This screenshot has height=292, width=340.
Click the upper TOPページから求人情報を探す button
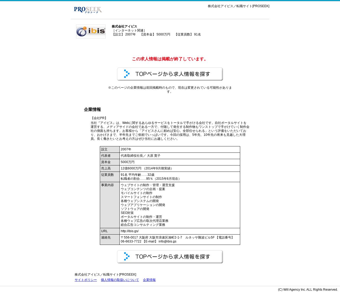pos(170,74)
